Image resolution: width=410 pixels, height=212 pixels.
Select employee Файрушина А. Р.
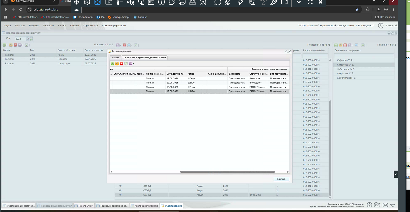click(364, 69)
